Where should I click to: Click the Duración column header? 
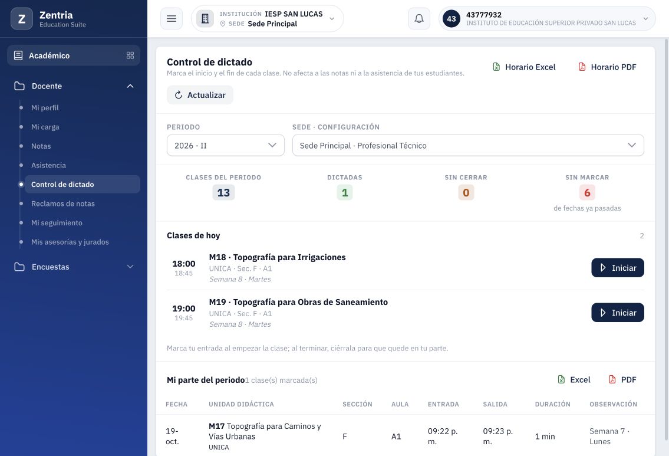tap(552, 404)
